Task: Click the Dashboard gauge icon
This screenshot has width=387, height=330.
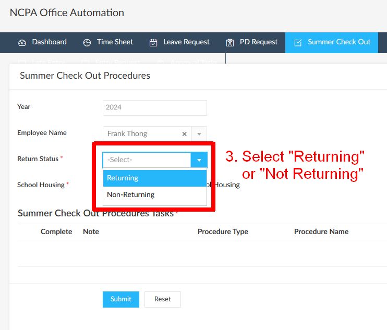Action: [22, 43]
